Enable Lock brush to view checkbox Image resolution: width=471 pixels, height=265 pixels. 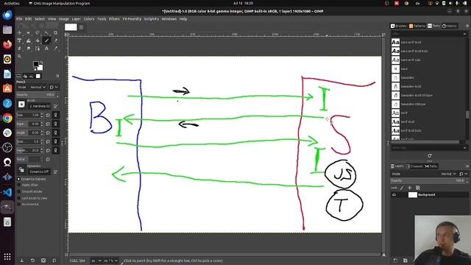tap(18, 198)
